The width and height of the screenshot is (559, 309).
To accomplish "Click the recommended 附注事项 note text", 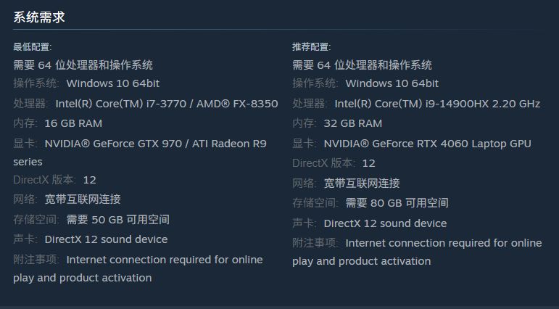I will click(443, 243).
